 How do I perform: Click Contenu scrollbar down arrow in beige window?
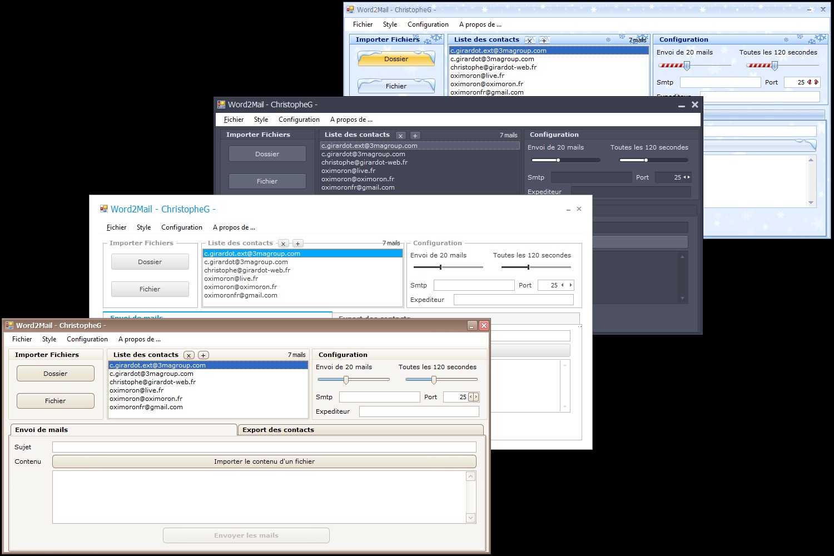[471, 518]
